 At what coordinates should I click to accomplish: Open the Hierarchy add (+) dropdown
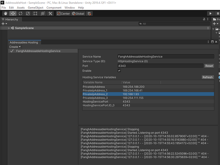coord(4,24)
